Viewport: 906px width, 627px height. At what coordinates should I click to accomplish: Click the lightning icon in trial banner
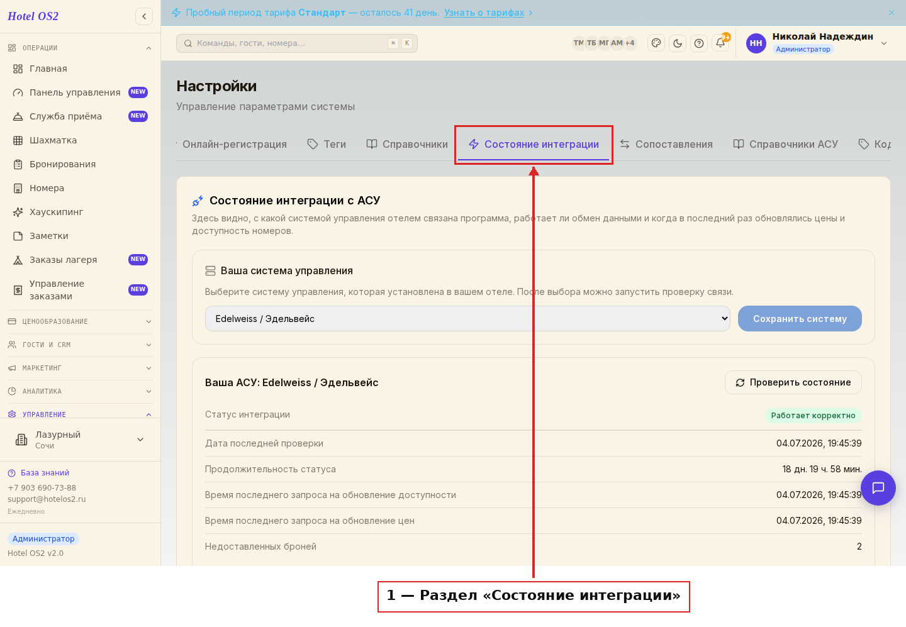176,13
